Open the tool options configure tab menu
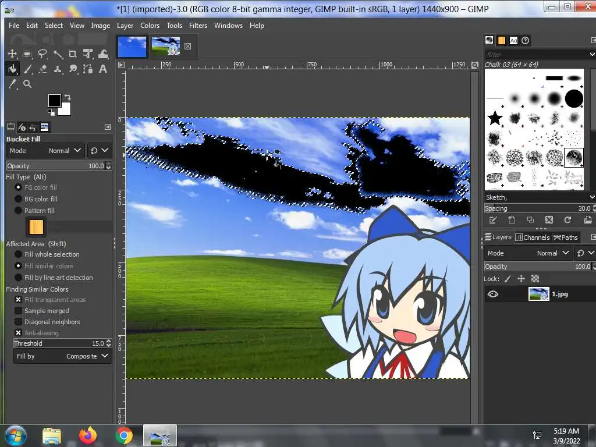The image size is (596, 447). pyautogui.click(x=108, y=127)
